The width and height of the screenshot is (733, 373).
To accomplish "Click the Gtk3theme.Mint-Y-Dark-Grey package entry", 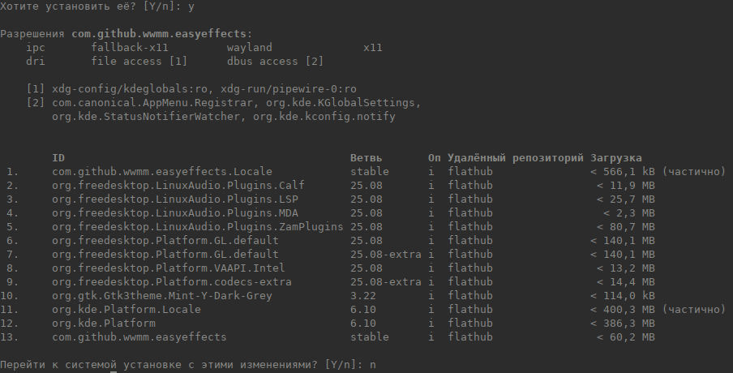I will 161,296.
